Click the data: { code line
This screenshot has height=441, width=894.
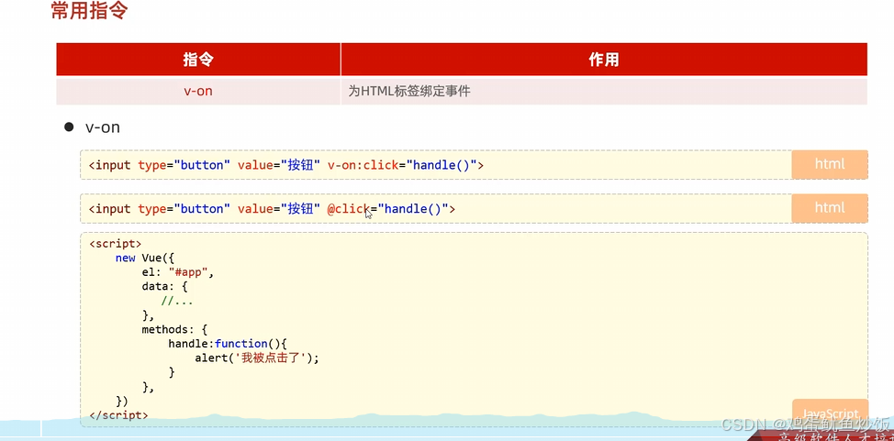tap(165, 287)
